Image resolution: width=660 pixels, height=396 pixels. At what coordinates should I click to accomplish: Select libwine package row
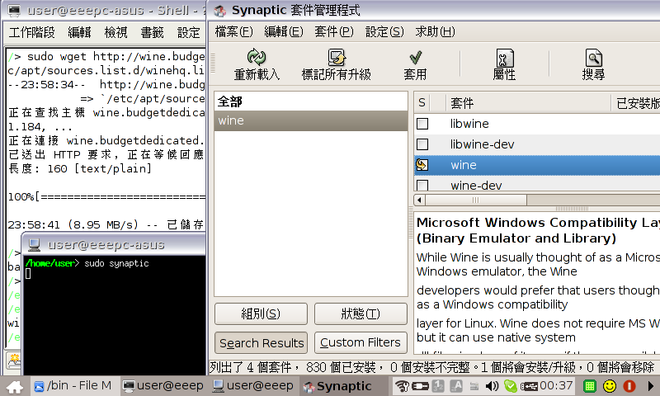pyautogui.click(x=537, y=124)
